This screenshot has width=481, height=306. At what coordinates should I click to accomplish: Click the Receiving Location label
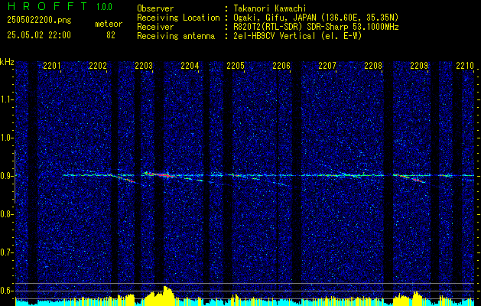178,18
